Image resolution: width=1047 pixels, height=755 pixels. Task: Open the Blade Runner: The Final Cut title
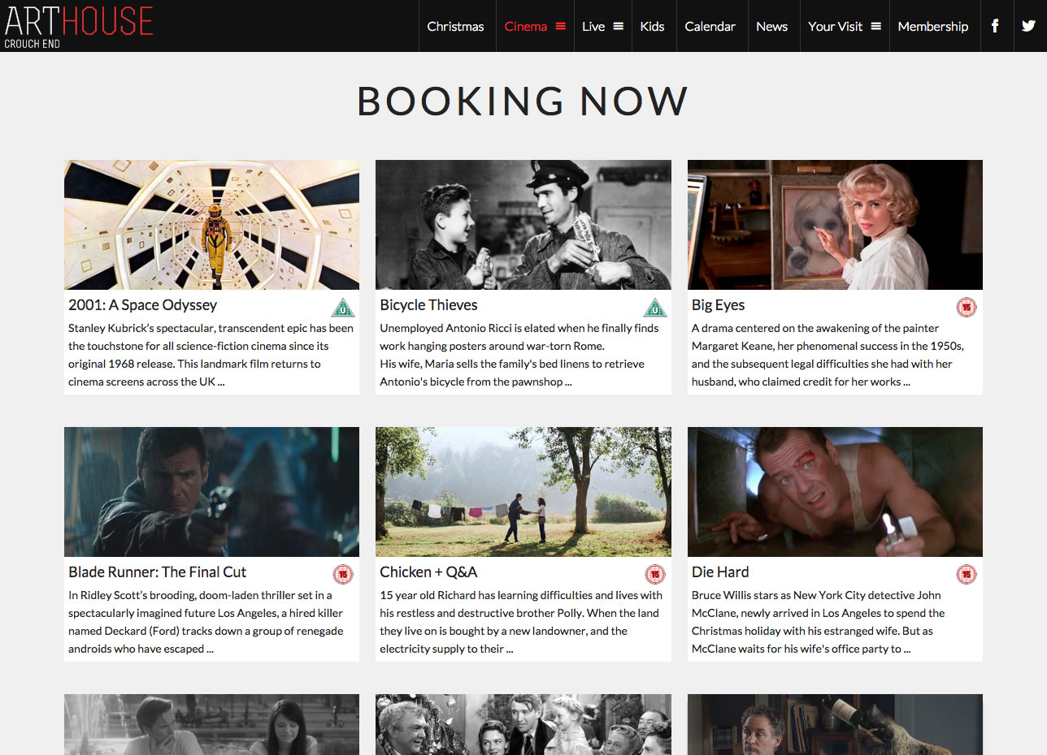pos(157,572)
